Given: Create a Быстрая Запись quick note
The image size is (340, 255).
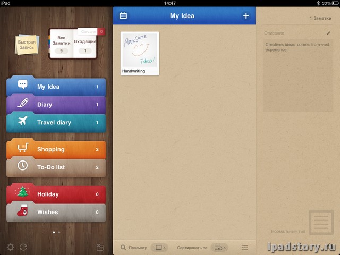Looking at the screenshot, I should 27,44.
